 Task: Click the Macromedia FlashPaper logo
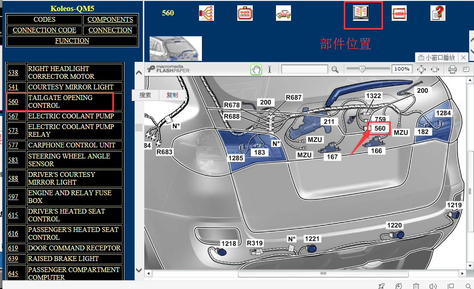click(x=168, y=69)
